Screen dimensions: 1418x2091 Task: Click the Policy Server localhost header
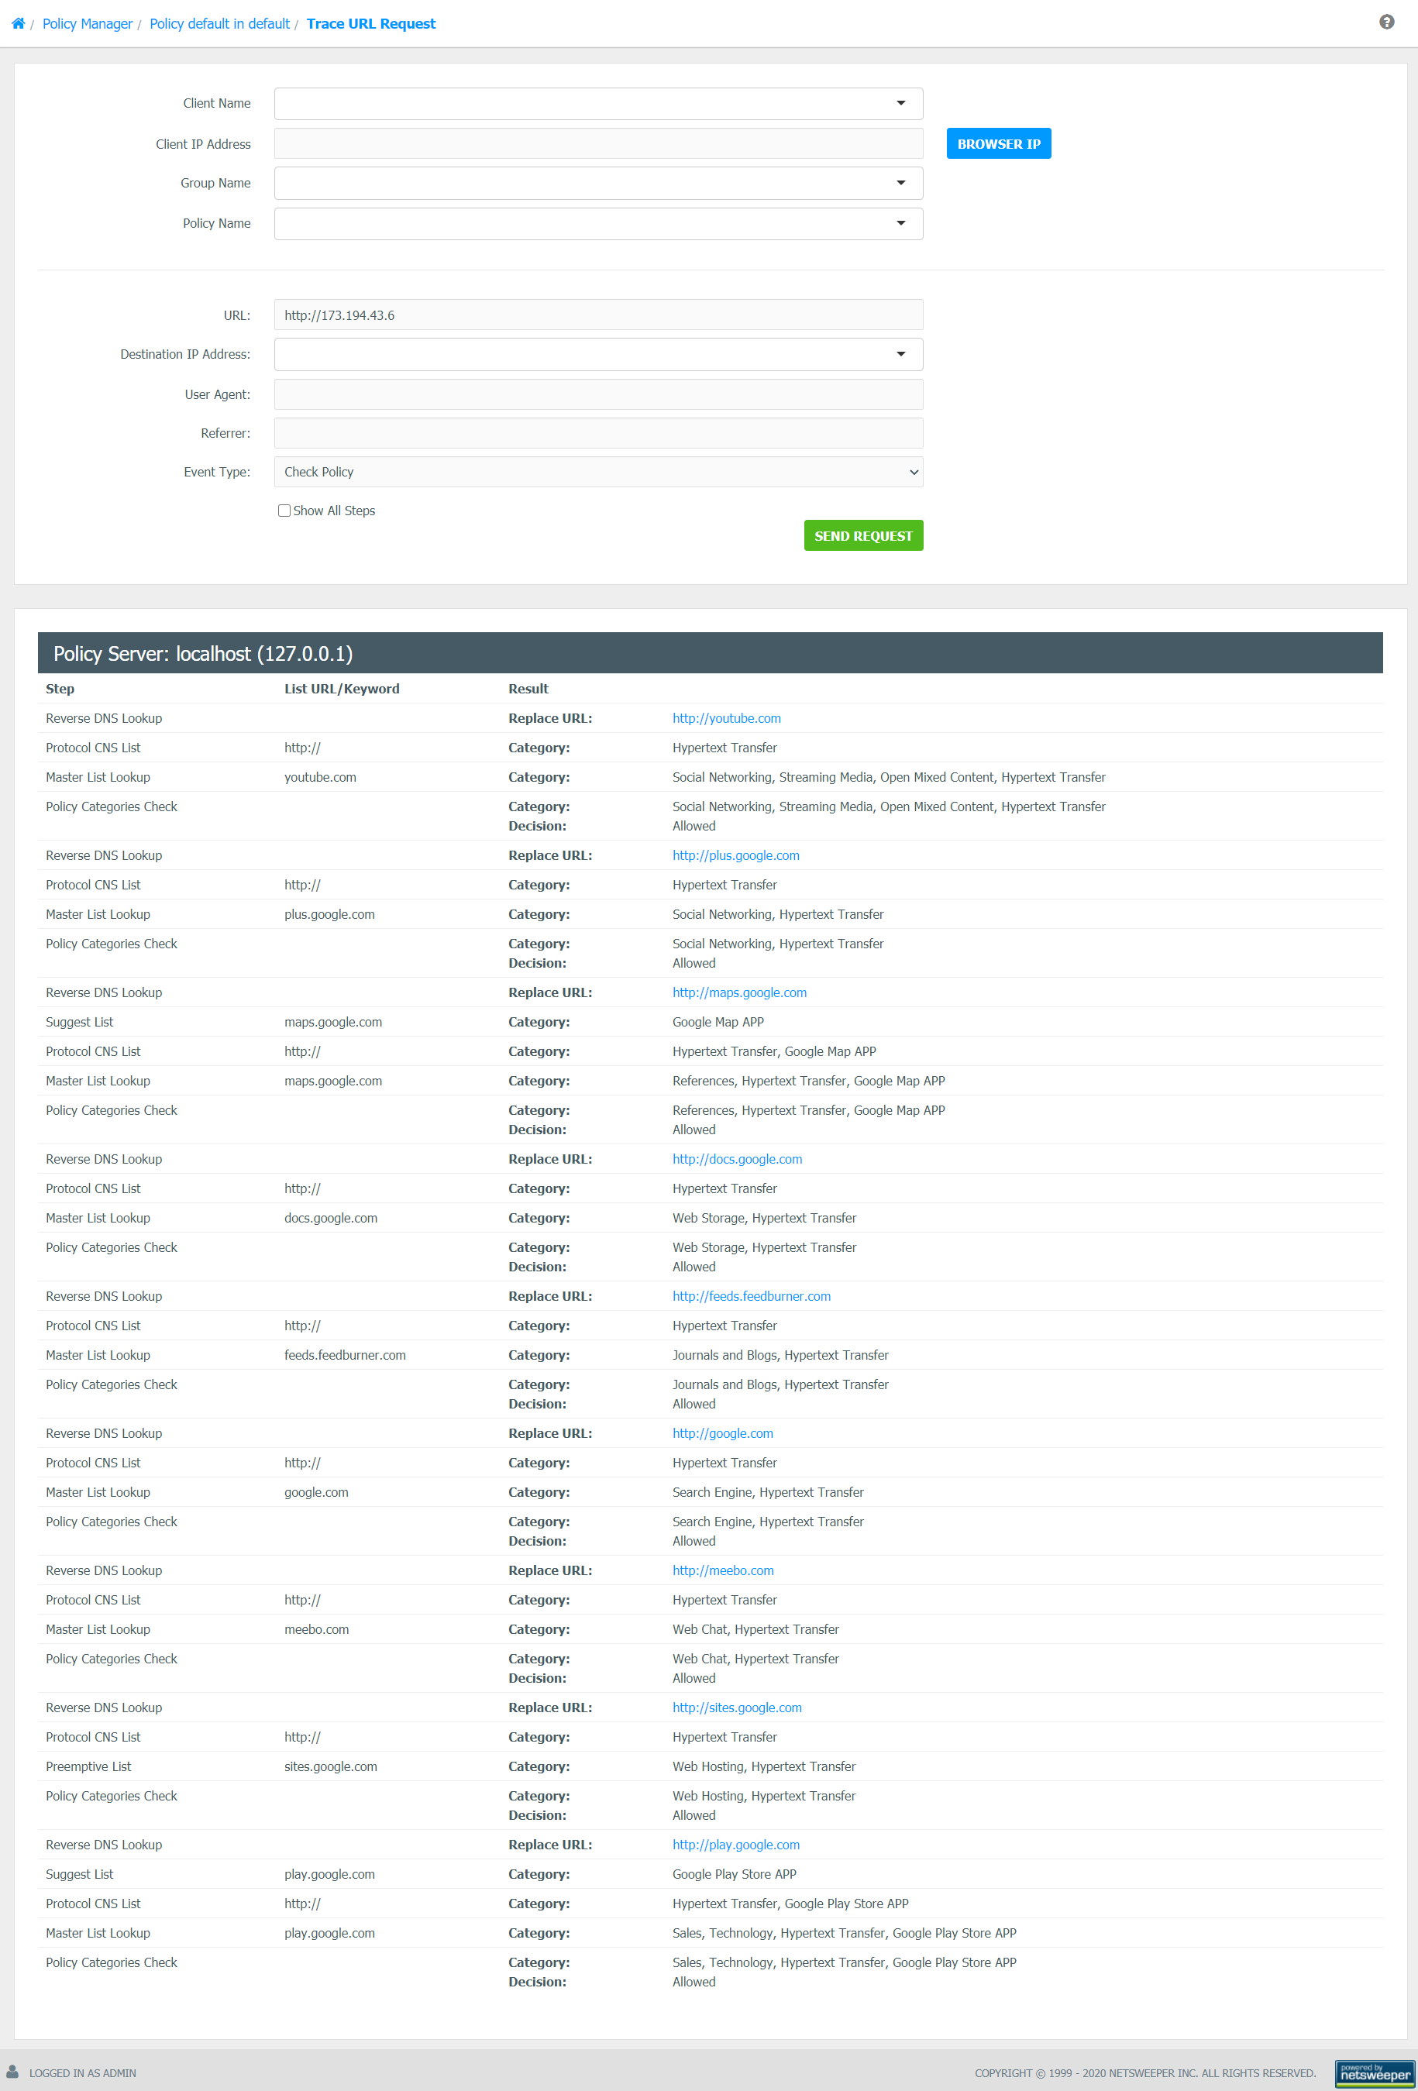point(710,653)
